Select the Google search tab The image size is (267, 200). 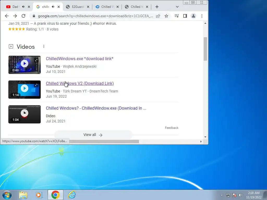pos(45,7)
